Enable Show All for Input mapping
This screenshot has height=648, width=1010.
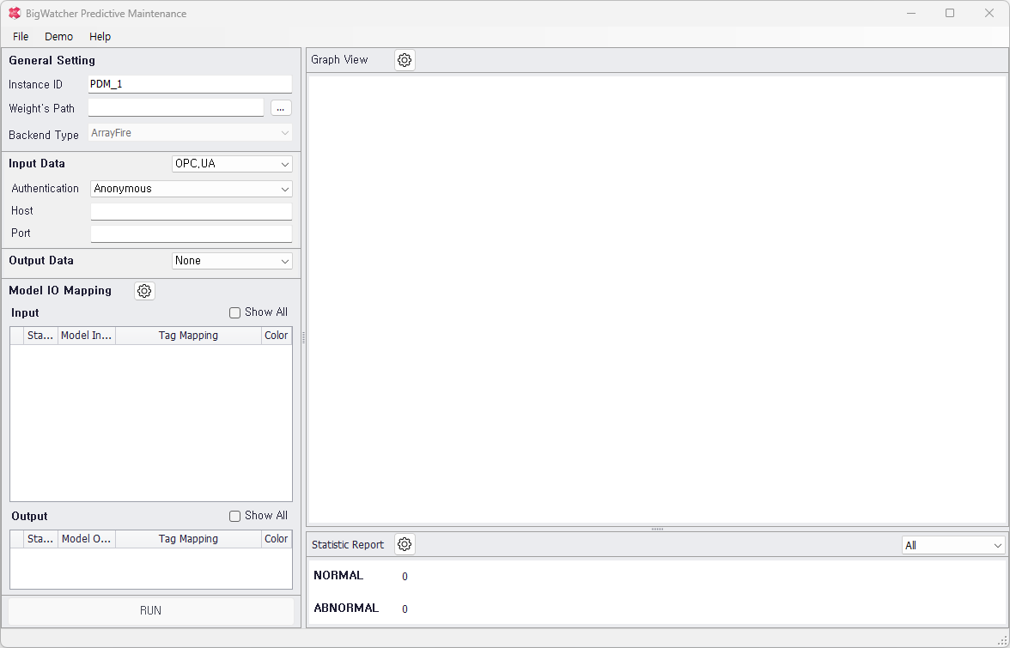(x=235, y=313)
